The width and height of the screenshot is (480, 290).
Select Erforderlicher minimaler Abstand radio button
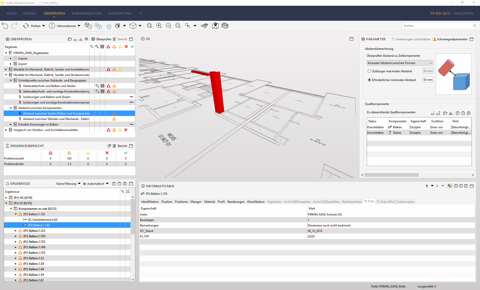[369, 80]
